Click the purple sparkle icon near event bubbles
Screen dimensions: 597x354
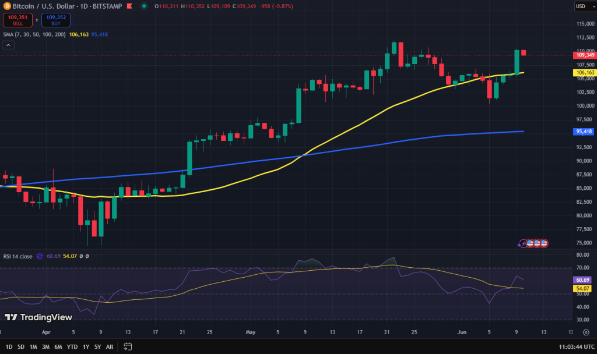(518, 245)
